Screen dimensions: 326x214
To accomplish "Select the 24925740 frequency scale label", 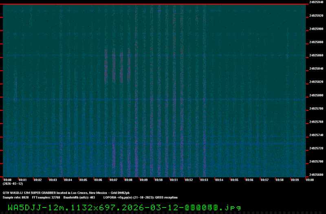I will click(x=316, y=135).
